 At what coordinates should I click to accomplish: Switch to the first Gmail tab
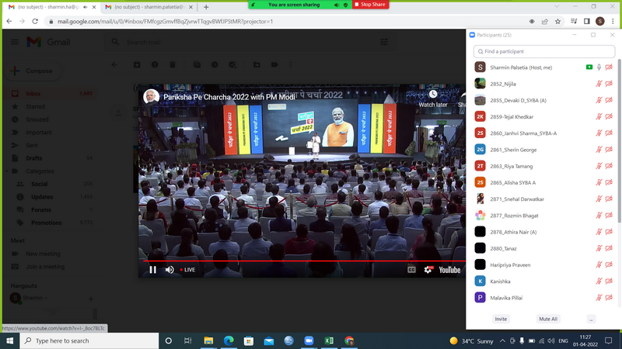tap(47, 7)
